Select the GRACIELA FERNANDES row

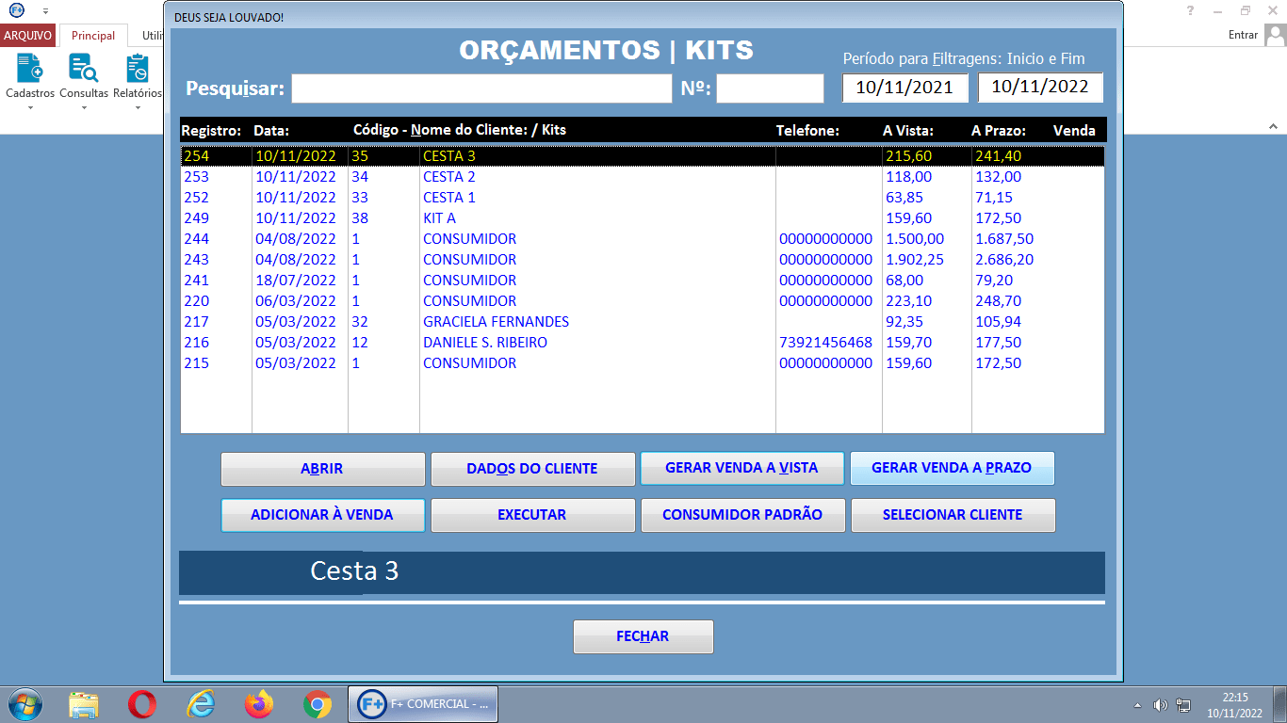coord(642,322)
